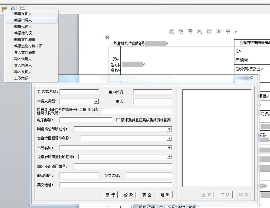This screenshot has width=270, height=208.
Task: Open the 申请人类型 dropdown
Action: 97,101
